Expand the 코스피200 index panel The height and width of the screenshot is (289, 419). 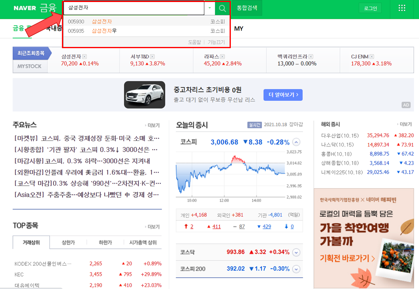click(296, 269)
